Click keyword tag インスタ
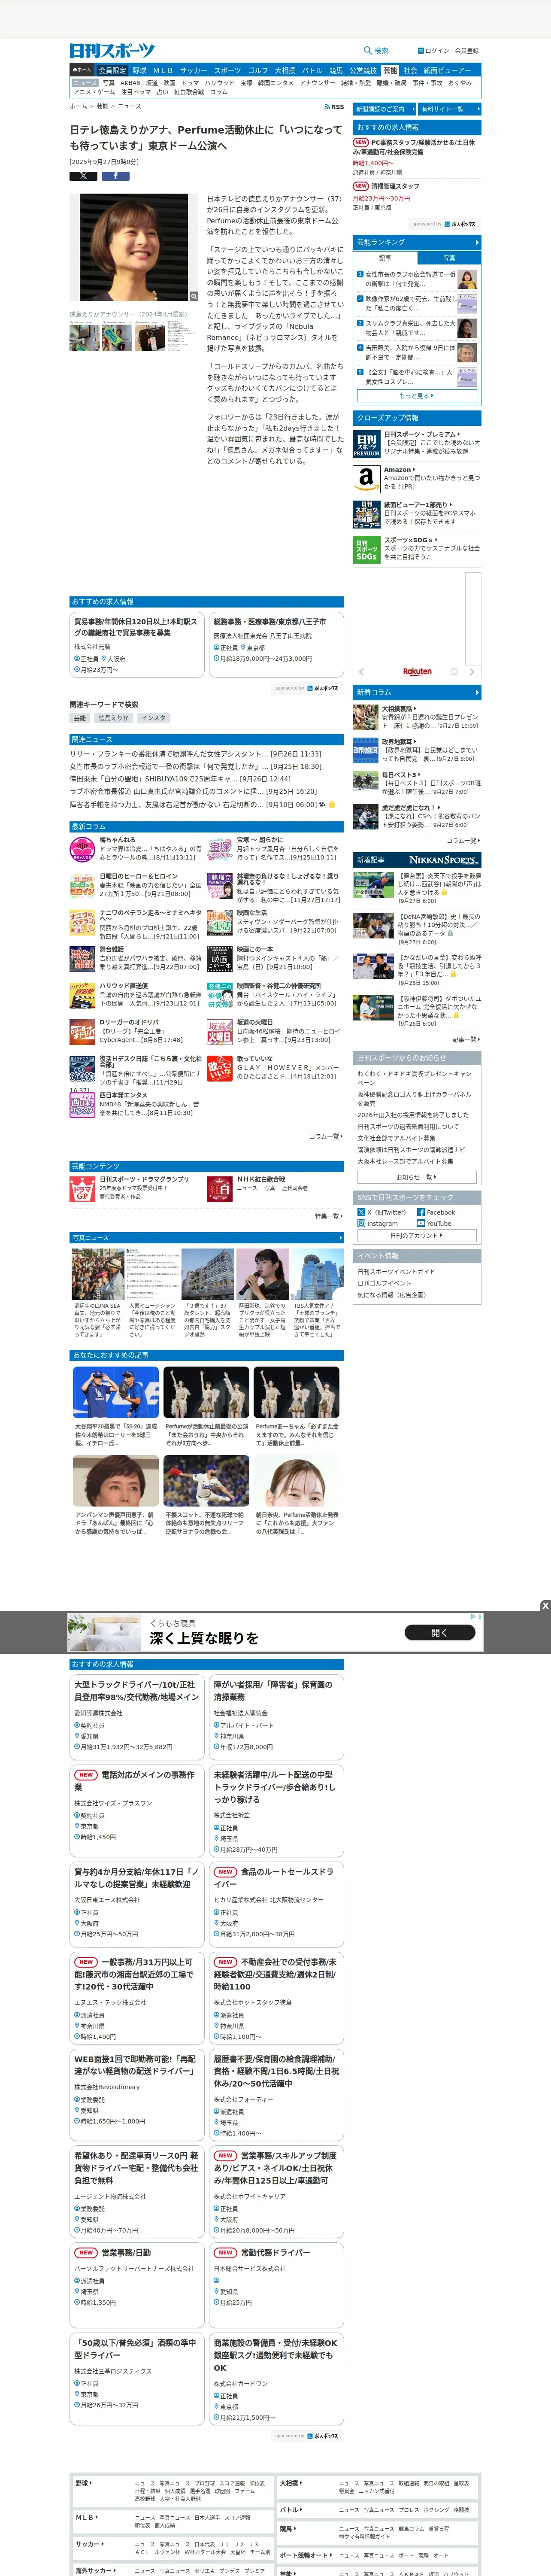Image resolution: width=551 pixels, height=2576 pixels. click(153, 718)
